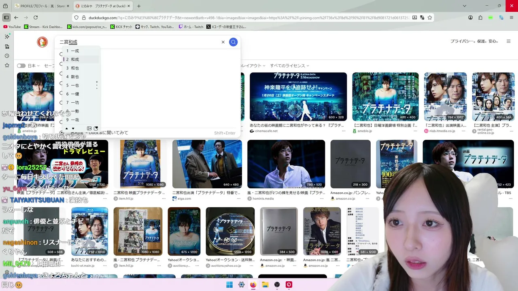Expand the IME candidate window to table view
This screenshot has width=518, height=291.
point(89,129)
